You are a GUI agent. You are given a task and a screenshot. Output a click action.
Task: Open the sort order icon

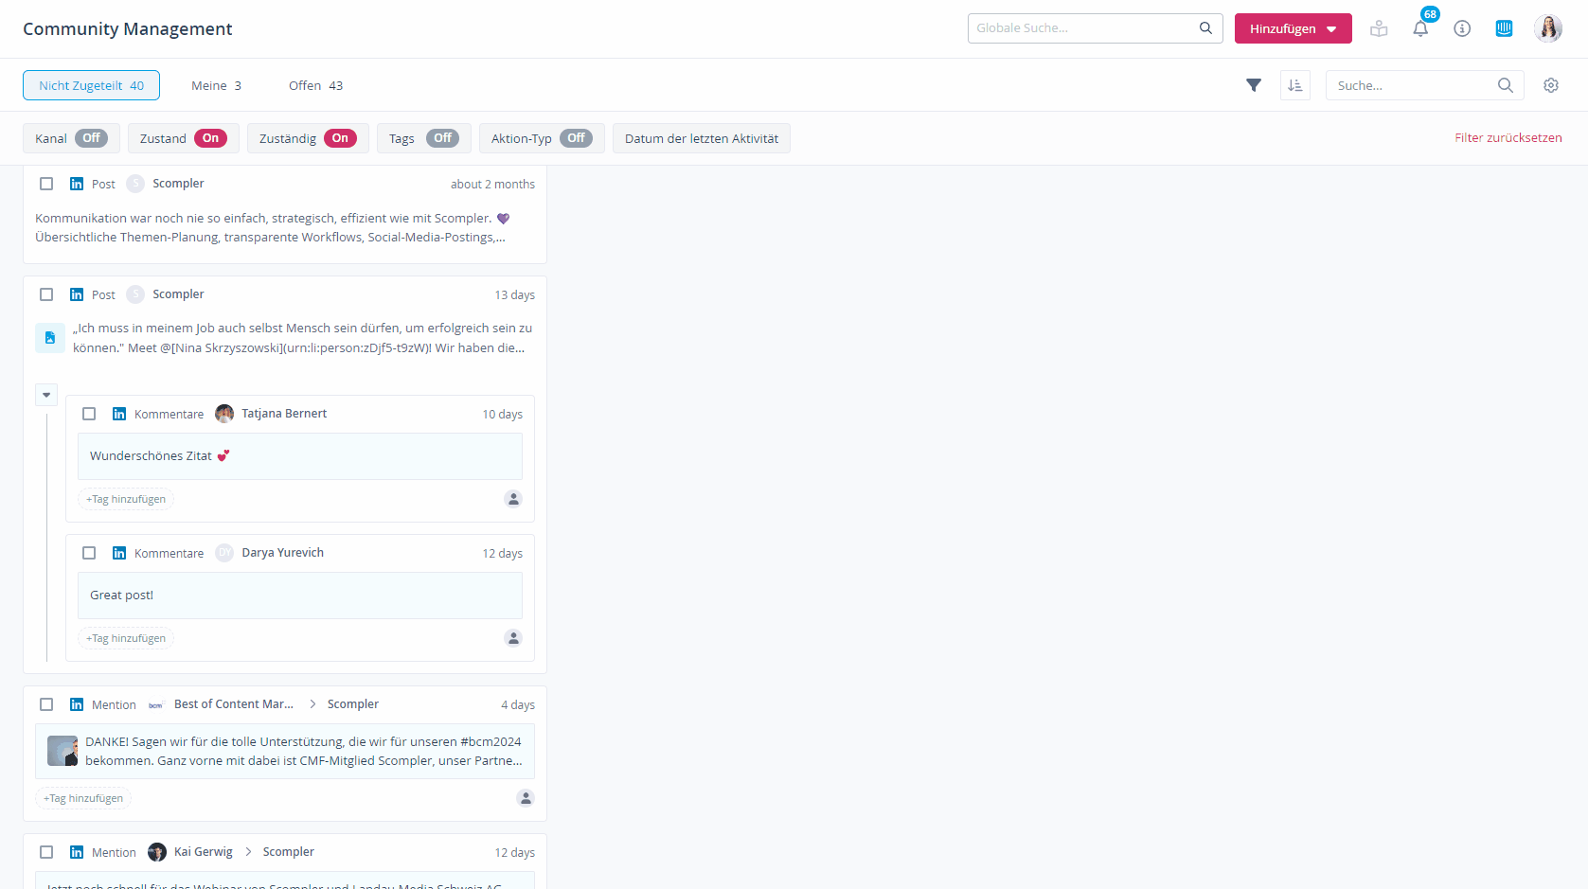(1294, 85)
